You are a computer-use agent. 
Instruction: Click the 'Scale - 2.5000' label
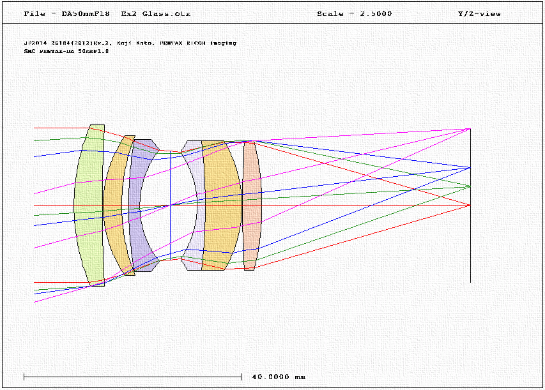click(x=354, y=14)
